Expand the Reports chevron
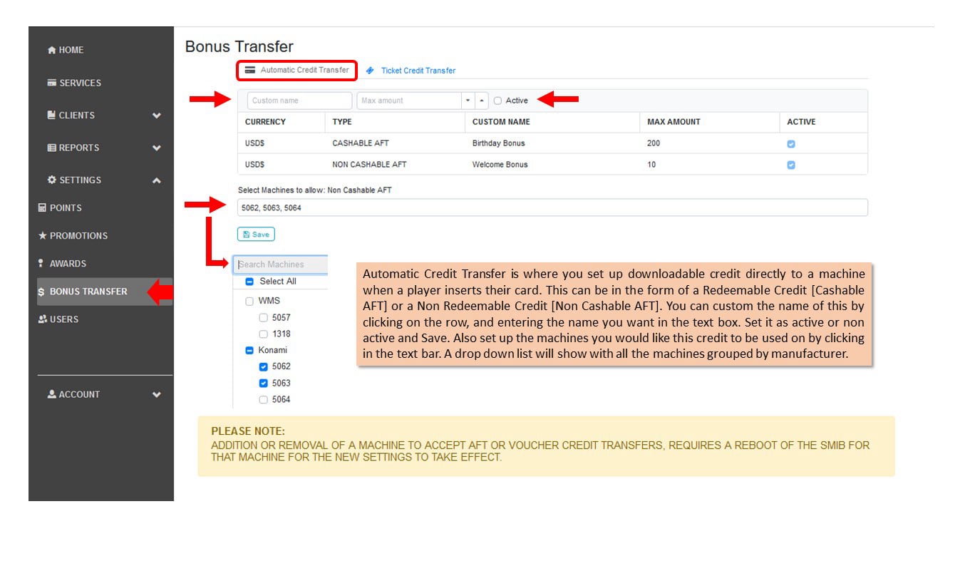This screenshot has height=566, width=970. (x=157, y=148)
